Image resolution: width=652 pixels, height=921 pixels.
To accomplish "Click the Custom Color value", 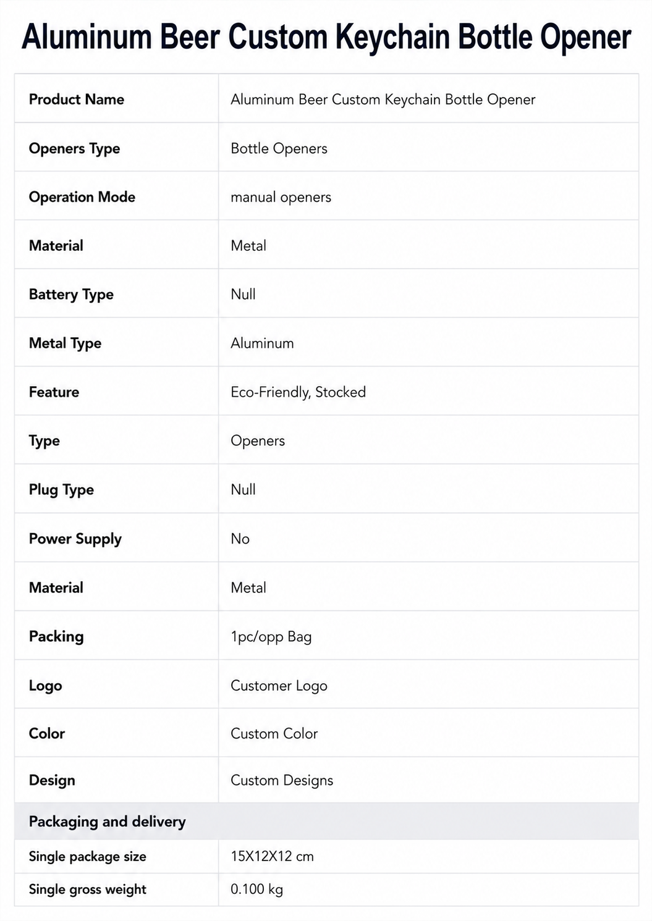I will 274,734.
